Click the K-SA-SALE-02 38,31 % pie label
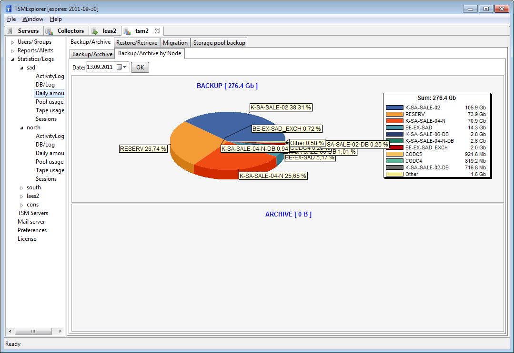Image resolution: width=514 pixels, height=353 pixels. [281, 108]
